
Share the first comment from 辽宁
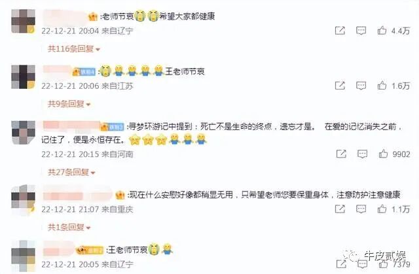point(340,31)
